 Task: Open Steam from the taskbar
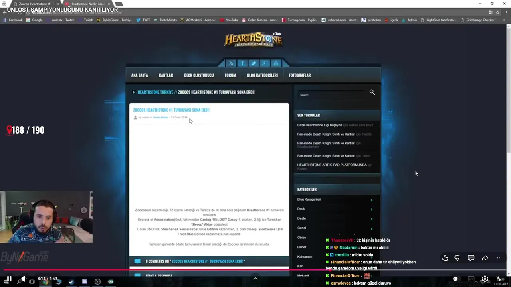71,282
